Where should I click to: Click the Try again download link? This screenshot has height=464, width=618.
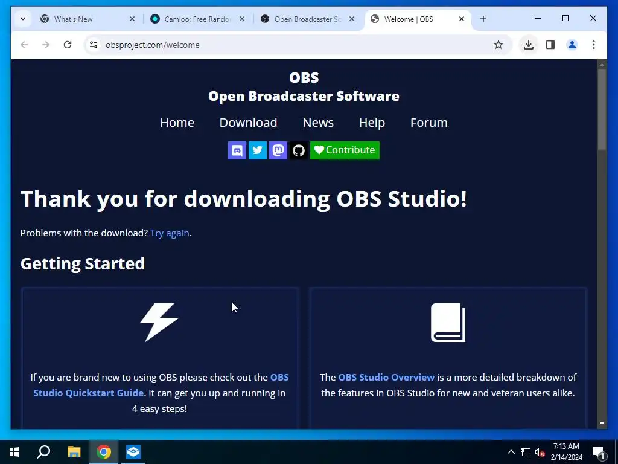[170, 233]
